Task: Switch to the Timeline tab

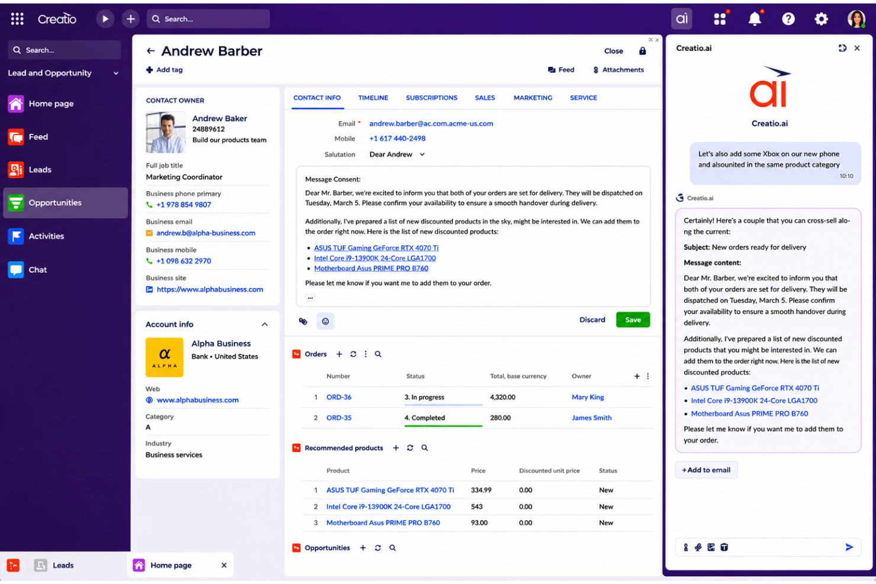Action: [373, 98]
